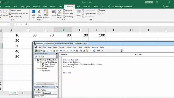Switch to the Formulas ribbon tab
The width and height of the screenshot is (174, 98).
click(36, 7)
